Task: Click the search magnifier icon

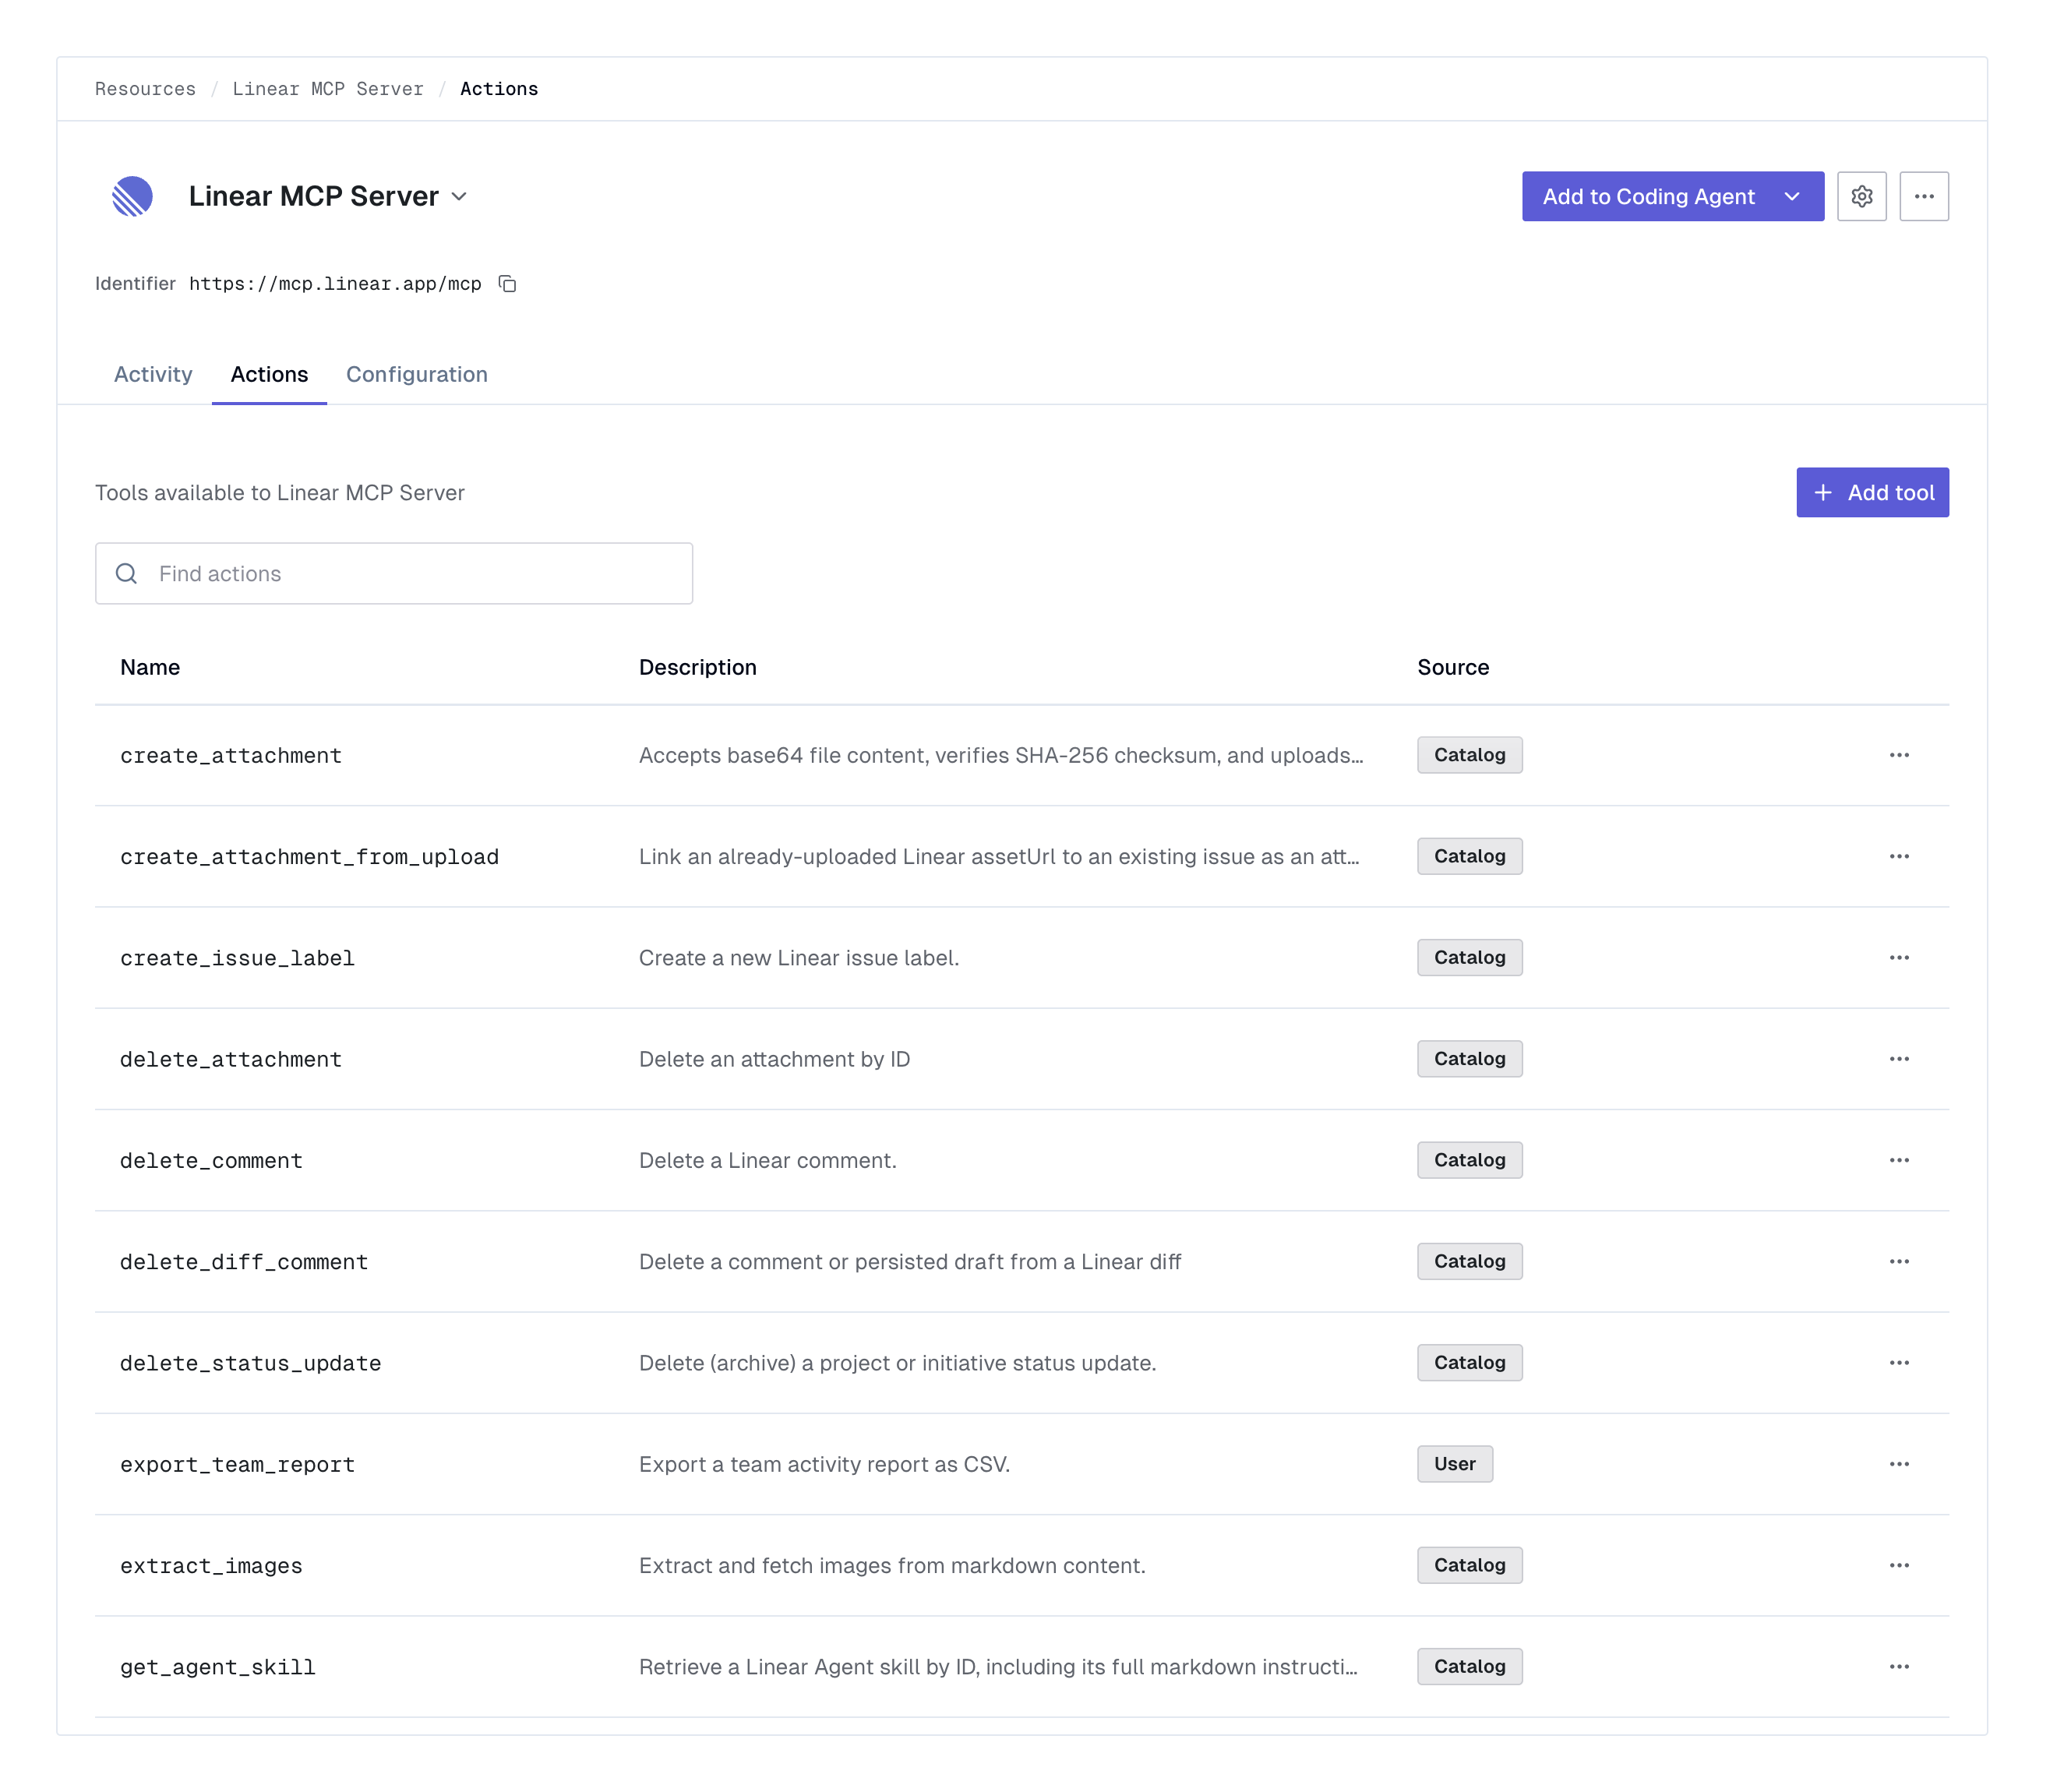Action: pyautogui.click(x=126, y=574)
